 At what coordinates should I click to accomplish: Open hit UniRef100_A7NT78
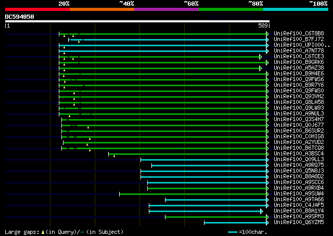click(x=299, y=51)
